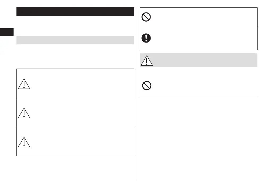Select the warning triangle in the middle left box
Viewport: 274px width, 193px height.
[24, 113]
